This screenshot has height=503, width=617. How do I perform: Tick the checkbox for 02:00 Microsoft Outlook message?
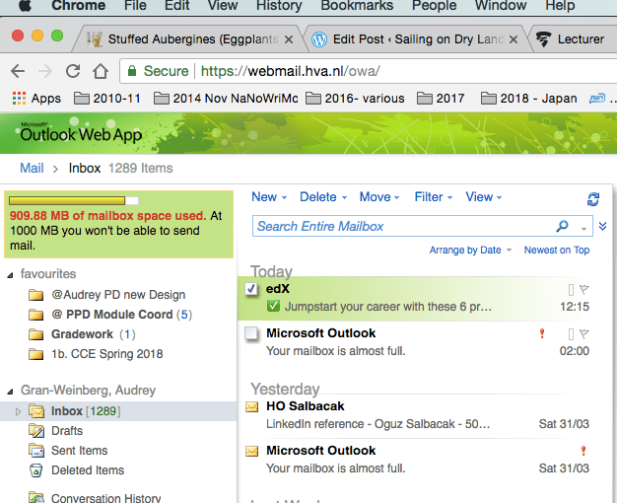[251, 333]
